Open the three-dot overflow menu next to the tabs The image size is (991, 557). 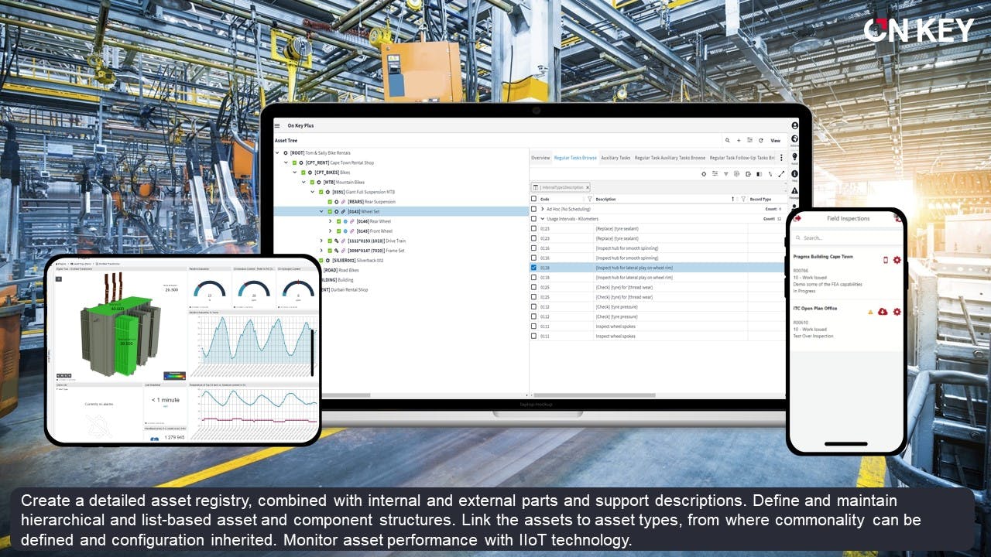tap(781, 158)
